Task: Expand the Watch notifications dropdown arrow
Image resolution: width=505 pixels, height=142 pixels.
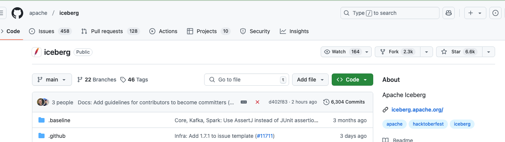Action: (367, 52)
